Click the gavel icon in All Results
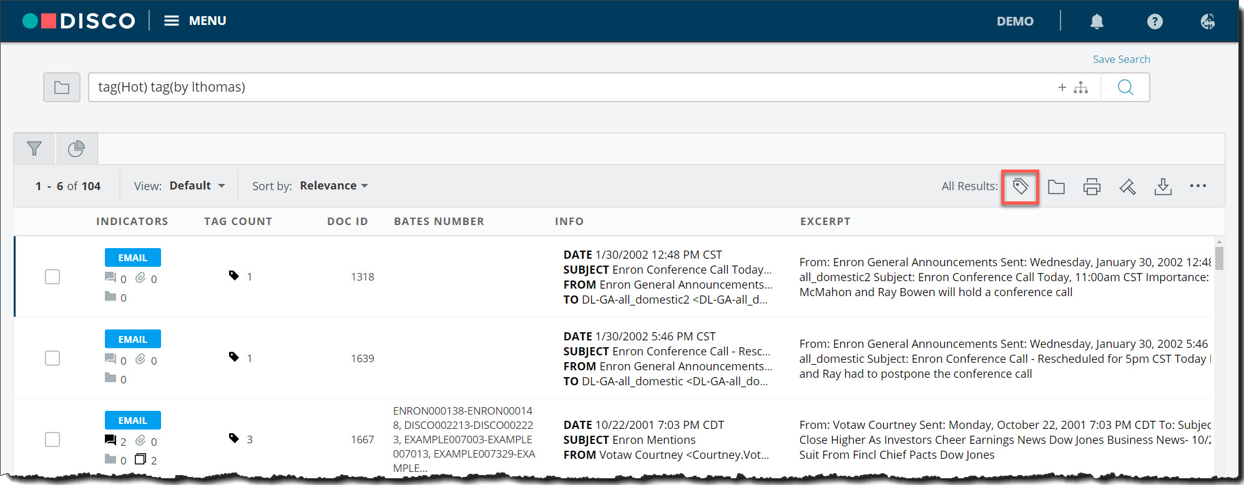 (x=1127, y=186)
